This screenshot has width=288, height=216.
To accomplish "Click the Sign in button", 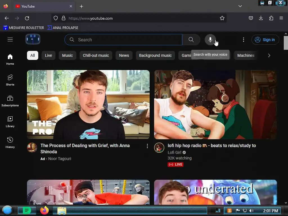I will 265,40.
